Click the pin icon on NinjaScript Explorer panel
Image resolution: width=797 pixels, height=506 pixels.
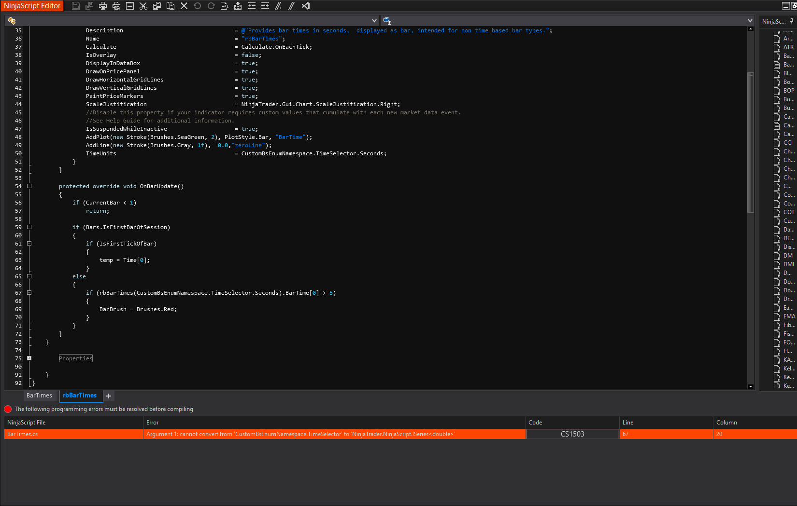click(792, 21)
